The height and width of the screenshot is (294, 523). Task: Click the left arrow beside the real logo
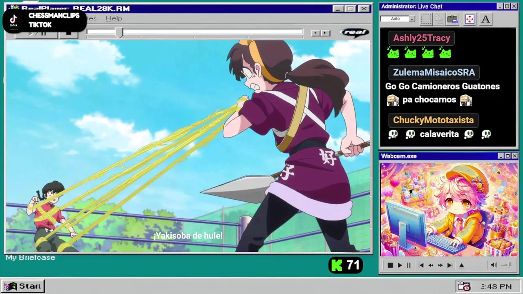tap(315, 33)
